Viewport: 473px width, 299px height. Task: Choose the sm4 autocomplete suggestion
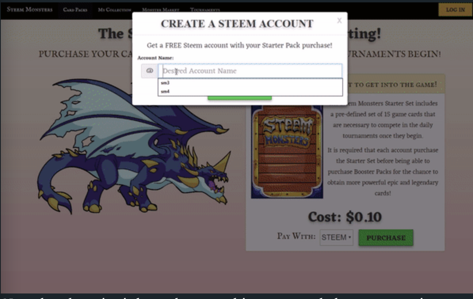250,91
